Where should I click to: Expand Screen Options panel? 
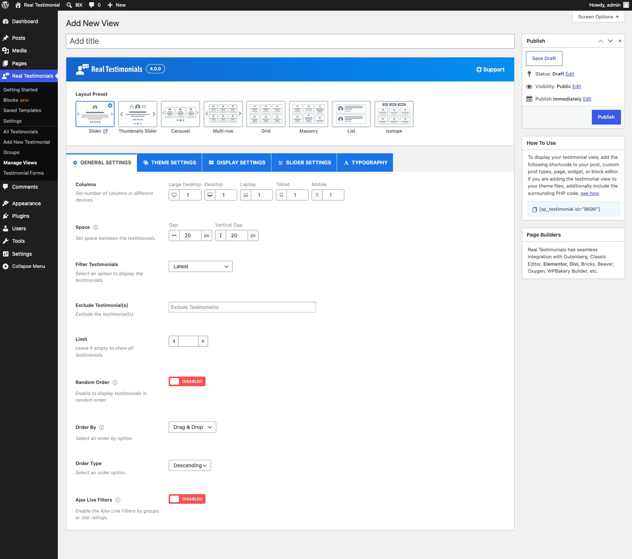(598, 17)
